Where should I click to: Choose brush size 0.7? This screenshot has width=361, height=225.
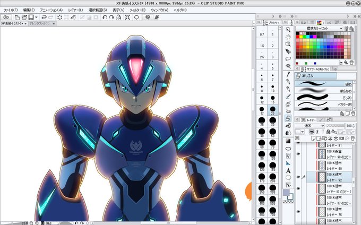262,32
